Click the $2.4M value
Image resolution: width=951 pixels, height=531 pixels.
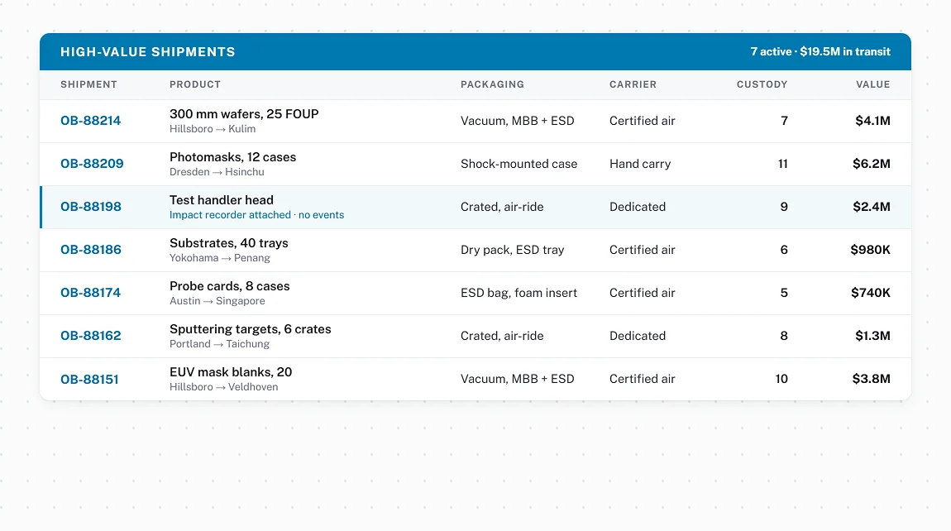[872, 207]
